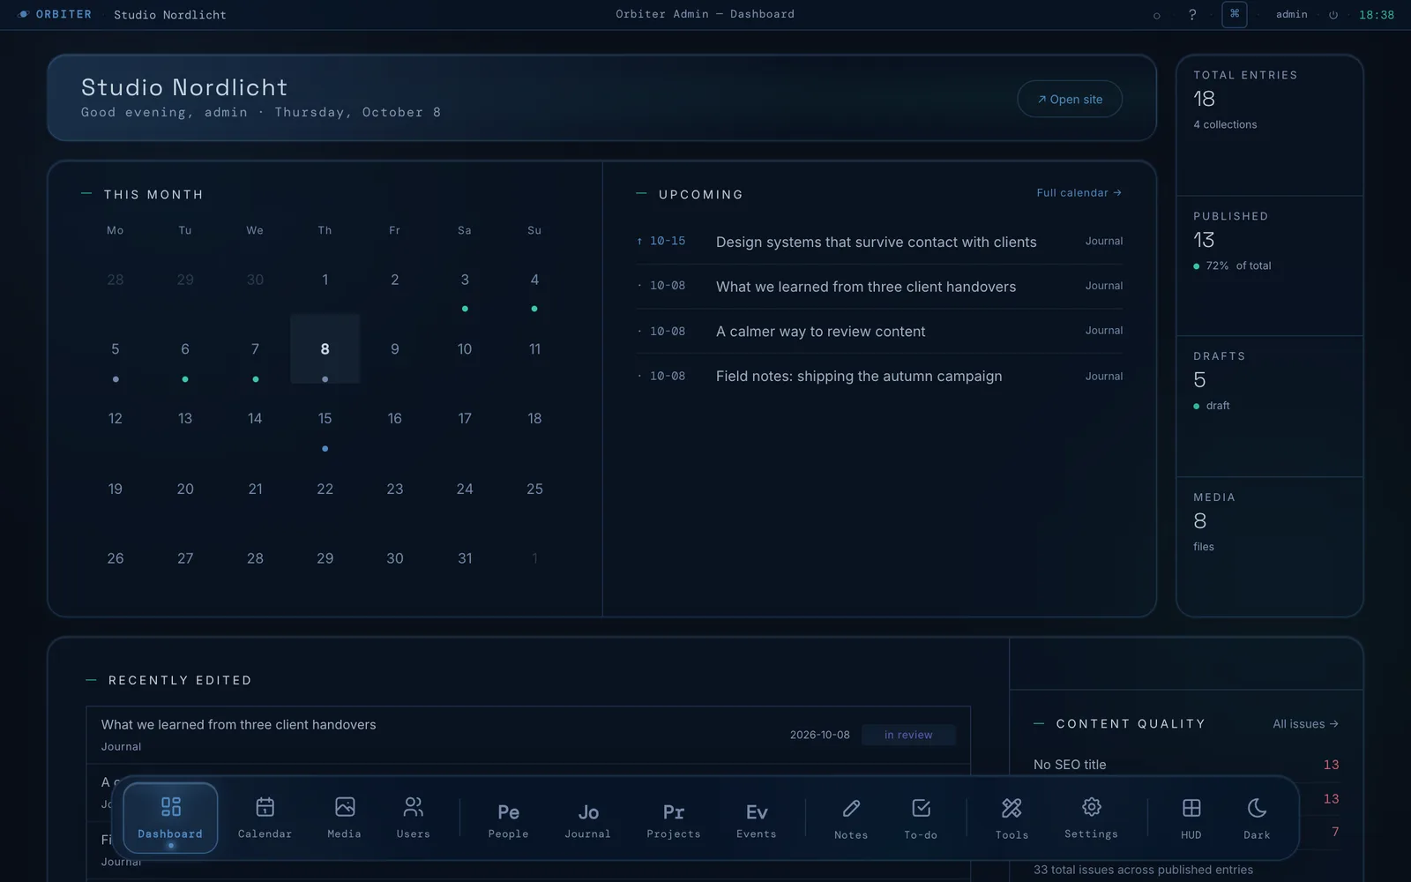1411x882 pixels.
Task: Click Studio Nordlicht in the top bar
Action: click(170, 15)
